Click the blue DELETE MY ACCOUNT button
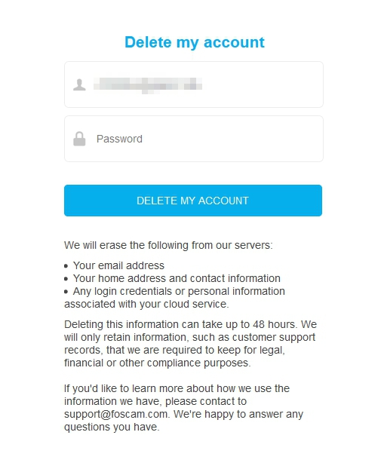The width and height of the screenshot is (384, 475). coord(193,201)
